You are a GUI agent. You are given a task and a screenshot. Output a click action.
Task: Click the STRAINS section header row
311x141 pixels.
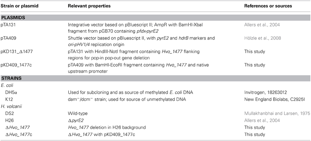[x=156, y=78]
